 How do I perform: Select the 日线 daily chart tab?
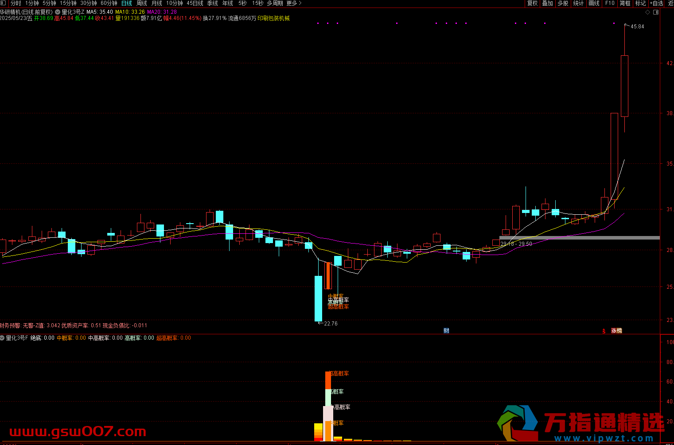127,3
